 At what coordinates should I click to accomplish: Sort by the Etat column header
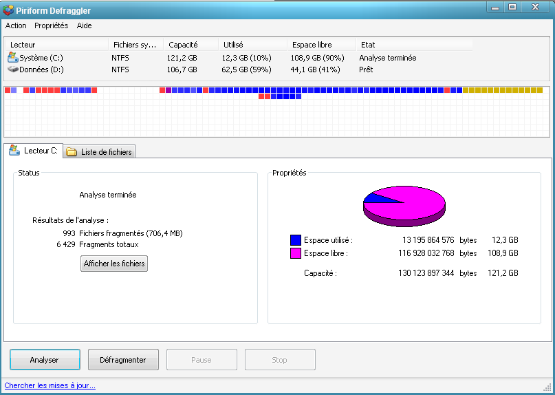coord(414,45)
